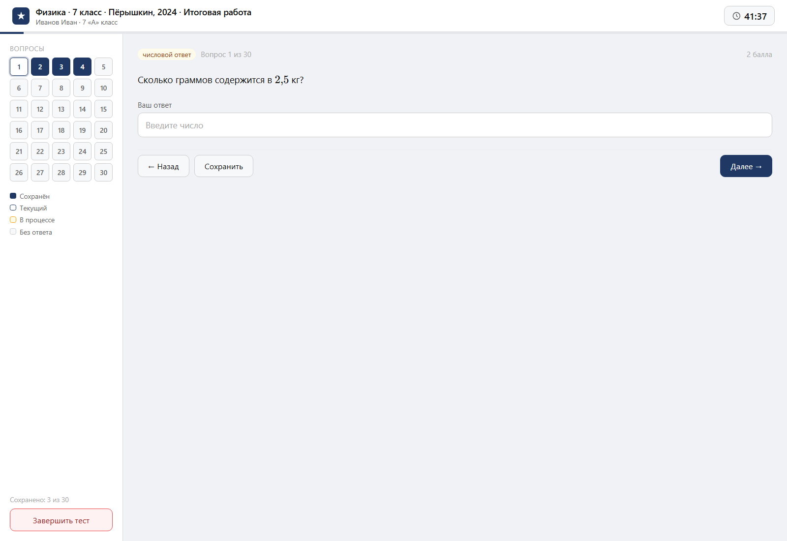787x541 pixels.
Task: Click the числовой ответ tag
Action: 167,55
